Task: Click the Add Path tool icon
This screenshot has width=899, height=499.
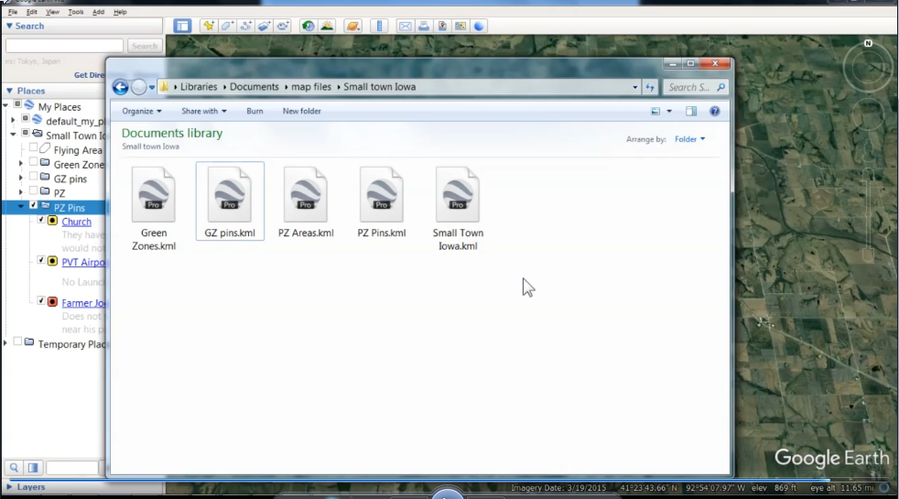Action: [x=246, y=26]
